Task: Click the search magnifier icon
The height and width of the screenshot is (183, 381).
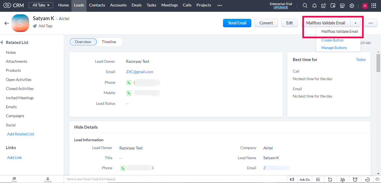Action: tap(305, 6)
